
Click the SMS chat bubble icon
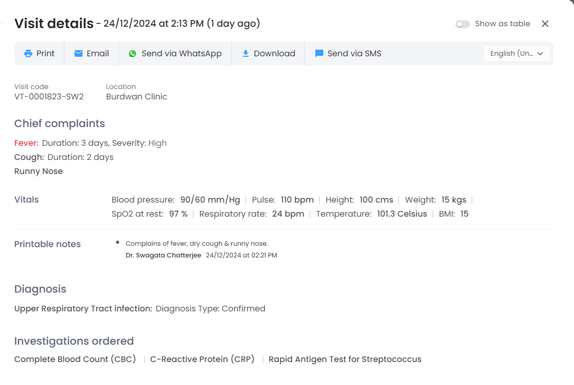(319, 53)
